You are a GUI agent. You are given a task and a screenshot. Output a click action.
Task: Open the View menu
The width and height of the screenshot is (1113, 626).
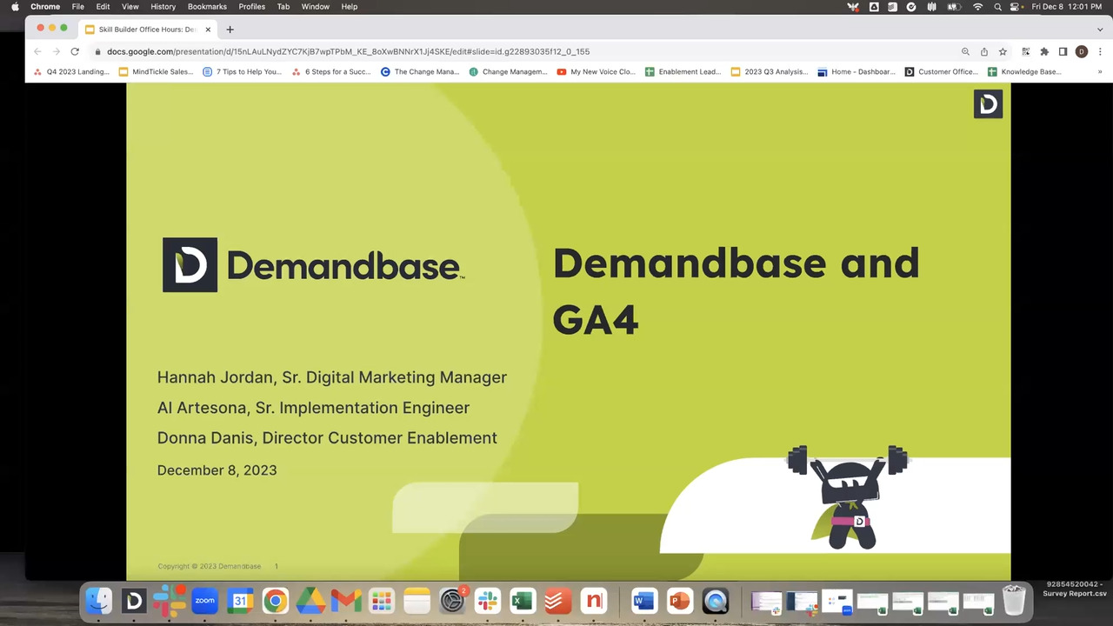pyautogui.click(x=130, y=6)
